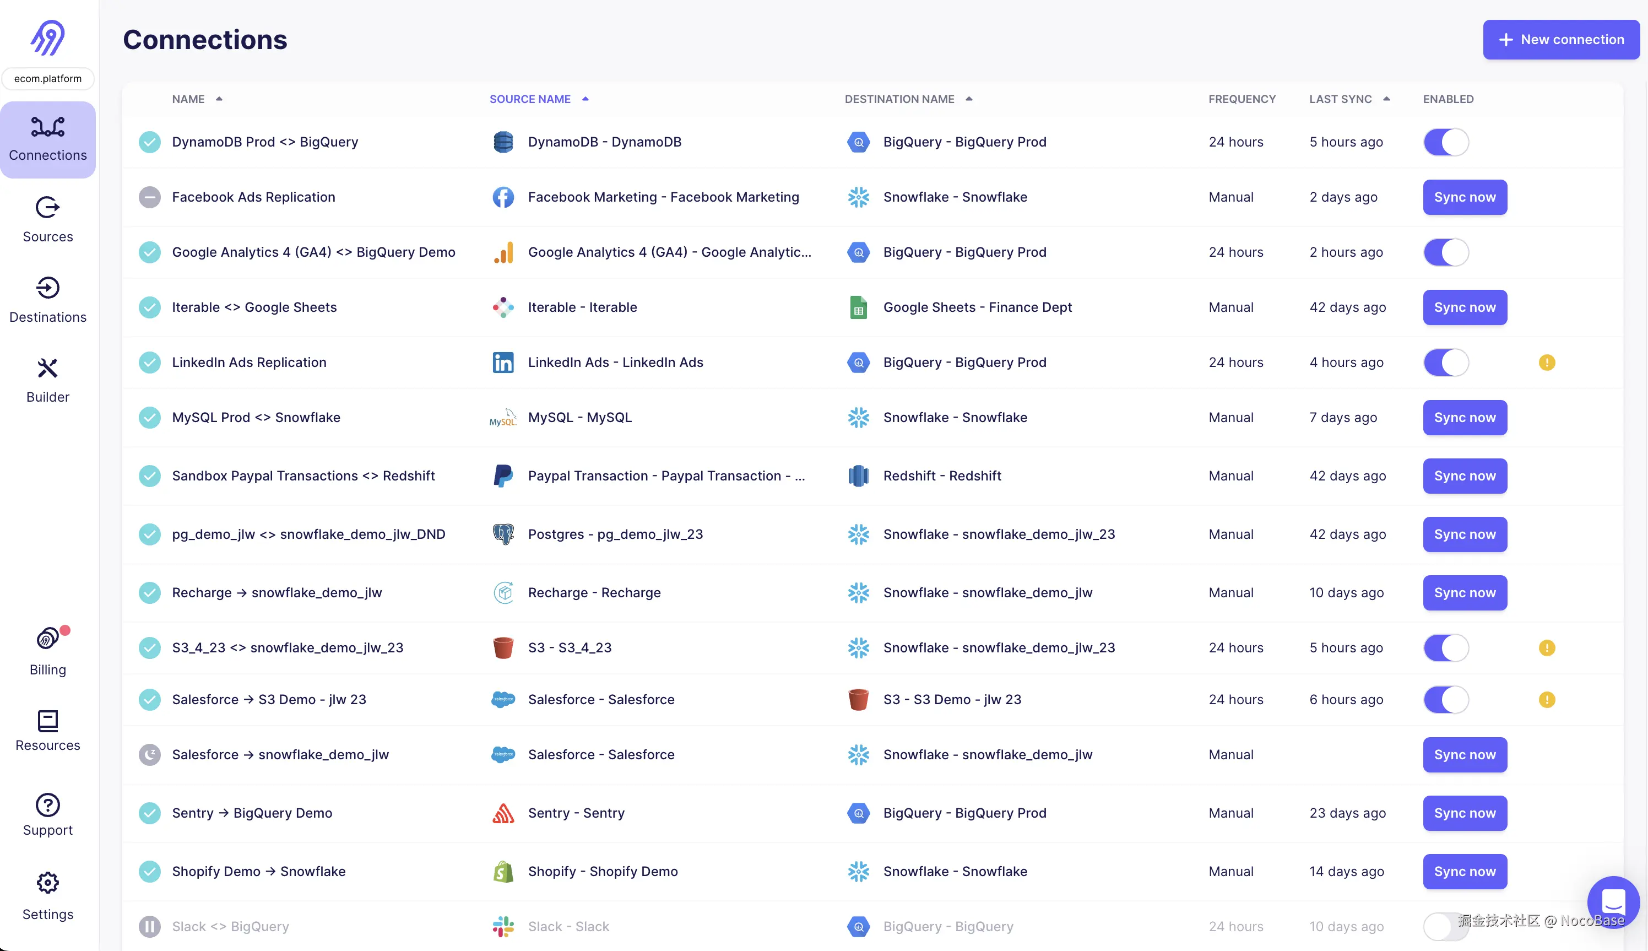Open the Builder tool in sidebar
Viewport: 1648px width, 951px height.
pyautogui.click(x=48, y=380)
